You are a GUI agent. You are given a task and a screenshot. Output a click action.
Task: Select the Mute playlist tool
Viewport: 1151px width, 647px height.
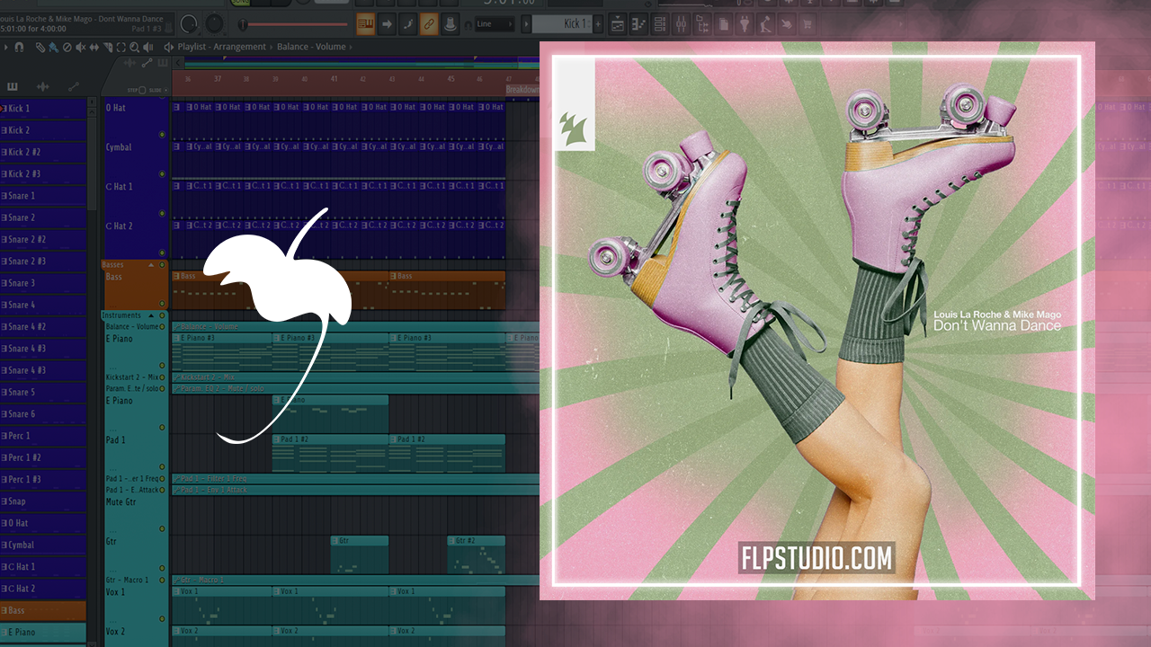(81, 47)
